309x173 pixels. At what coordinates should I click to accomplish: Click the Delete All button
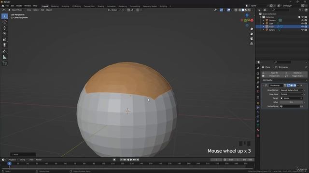point(296,73)
